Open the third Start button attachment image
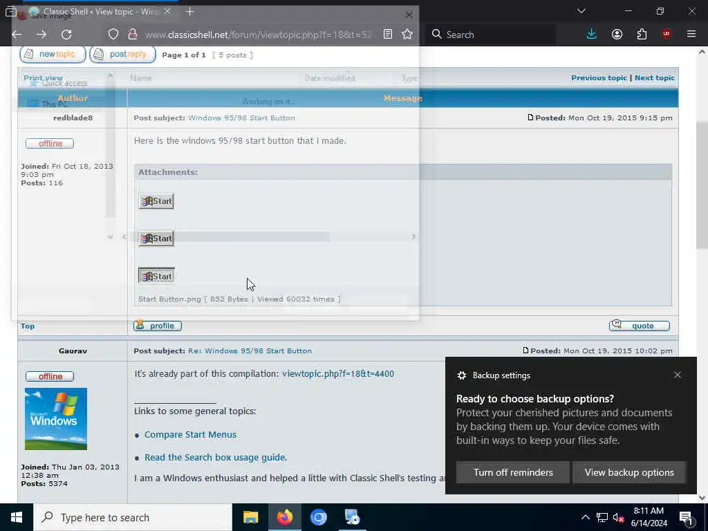708x531 pixels. [x=156, y=276]
